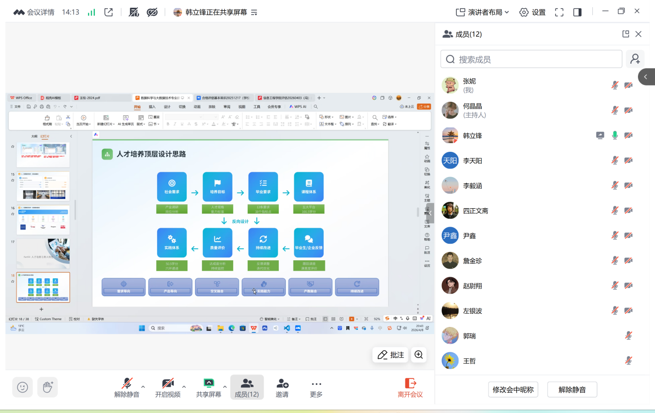Viewport: 655px width, 413px height.
Task: Click the 搜索成员 search field
Action: 531,59
